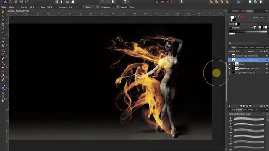This screenshot has height=151, width=269.
Task: Add adjustment layer from Layers panel bottom
Action: pyautogui.click(x=244, y=106)
